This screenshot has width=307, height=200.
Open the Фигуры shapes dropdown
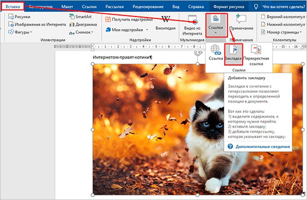tap(20, 32)
